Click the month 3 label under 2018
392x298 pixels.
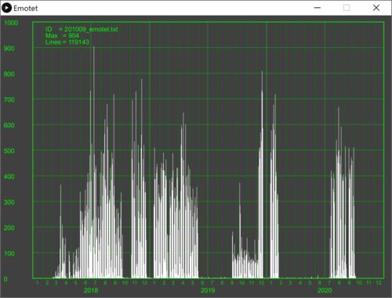[56, 283]
